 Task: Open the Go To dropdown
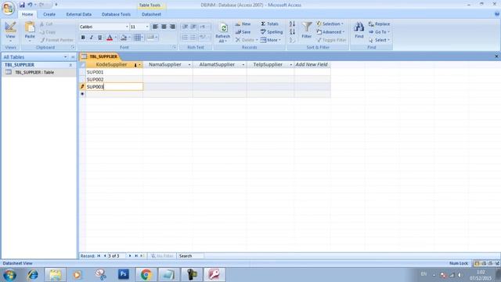pos(379,32)
